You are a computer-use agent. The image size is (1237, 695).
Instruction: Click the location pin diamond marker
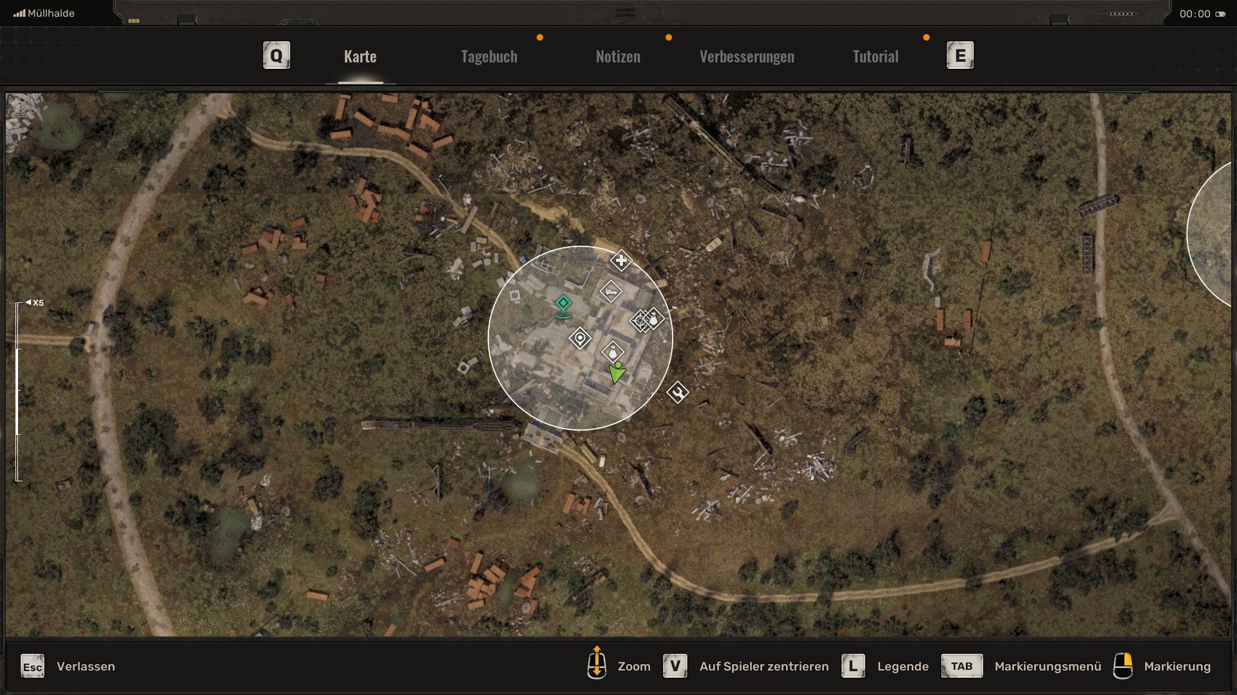pos(580,338)
